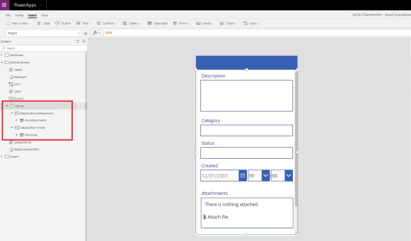Select Icon1 in the tree
Screen dimensions: 411x241
[x=17, y=84]
